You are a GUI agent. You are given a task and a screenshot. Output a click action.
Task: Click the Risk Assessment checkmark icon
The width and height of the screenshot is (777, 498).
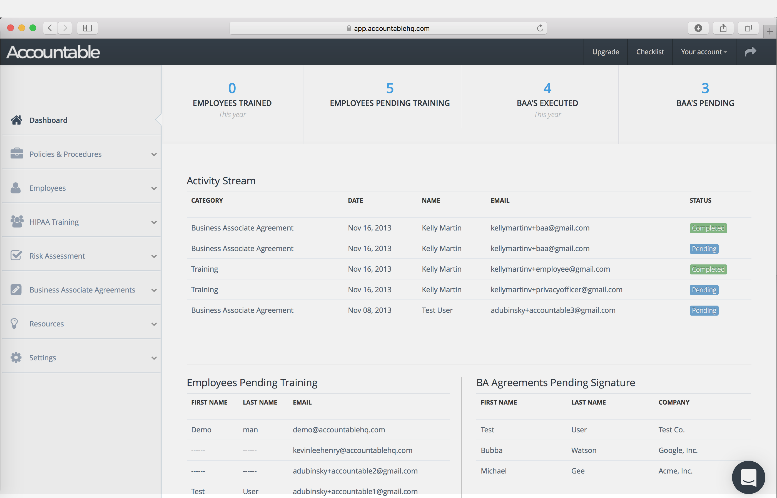(x=16, y=256)
